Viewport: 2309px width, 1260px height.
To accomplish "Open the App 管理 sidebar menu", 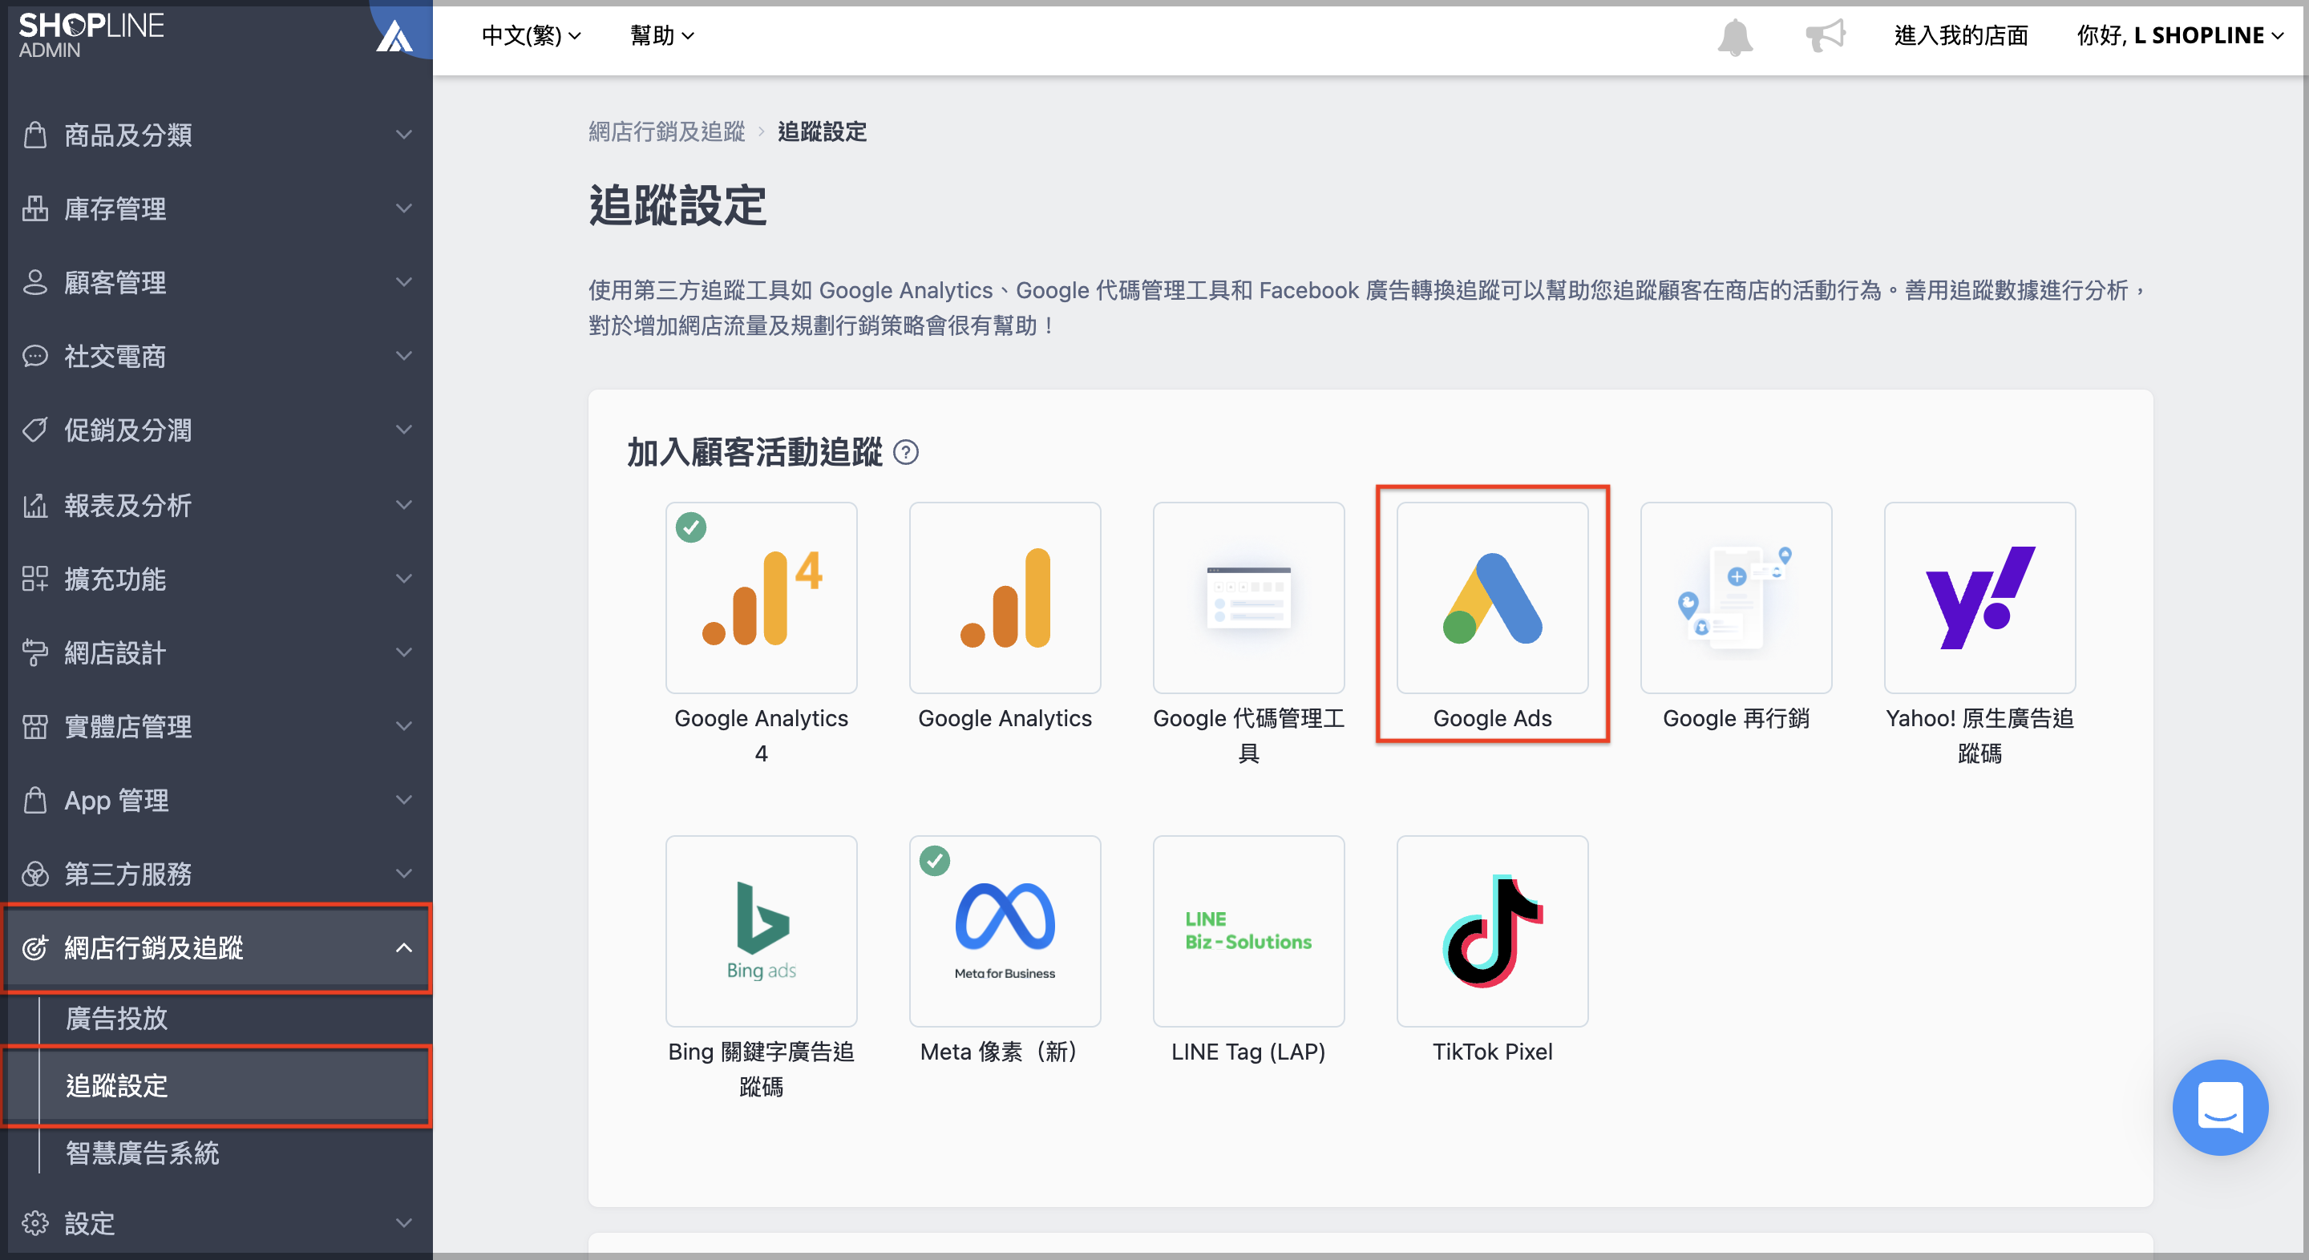I will (x=216, y=799).
